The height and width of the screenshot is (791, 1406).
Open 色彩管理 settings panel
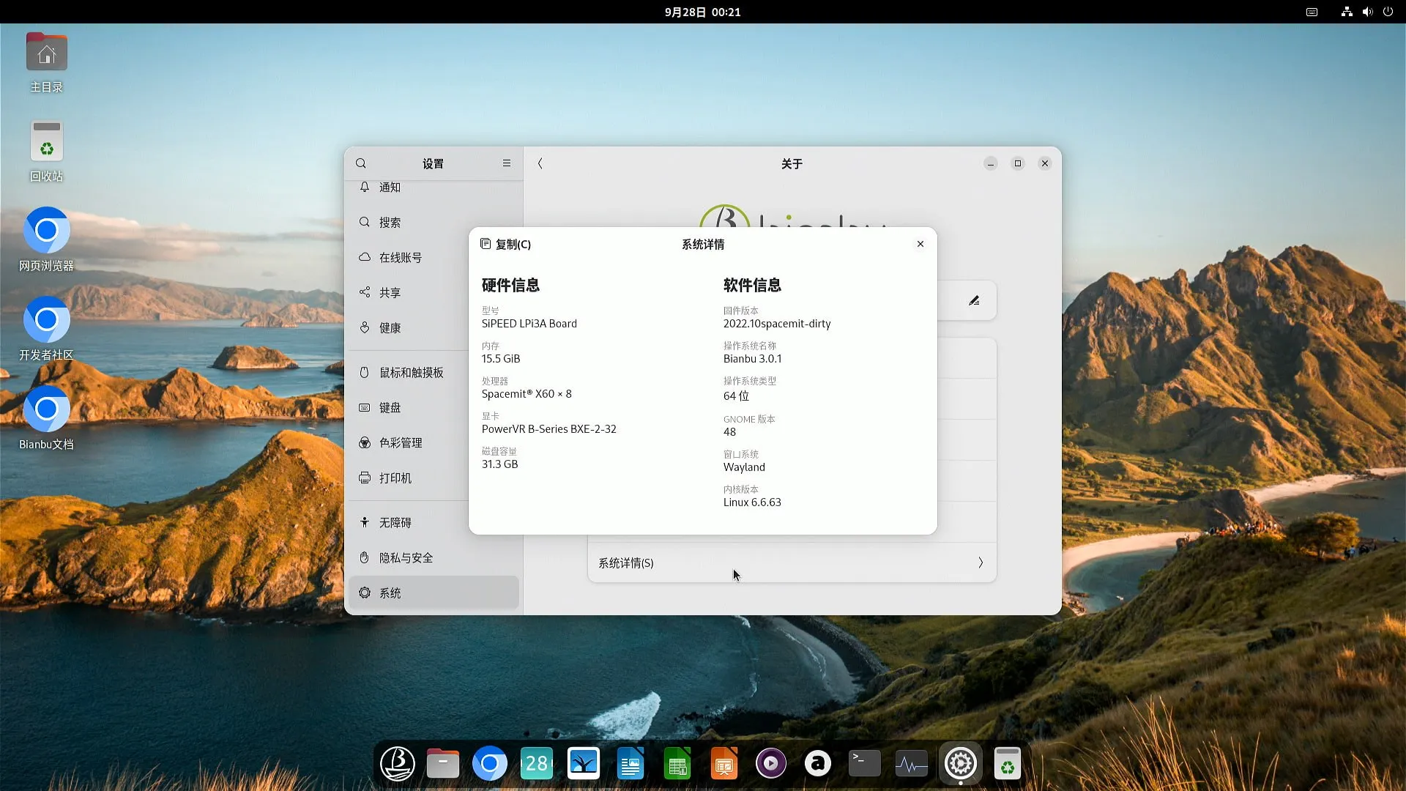coord(401,442)
